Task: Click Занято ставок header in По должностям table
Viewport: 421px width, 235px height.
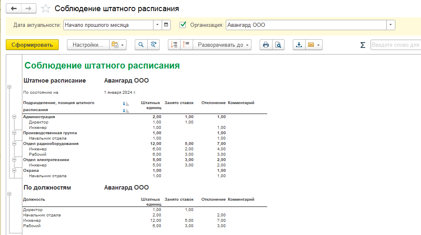Action: (179, 199)
